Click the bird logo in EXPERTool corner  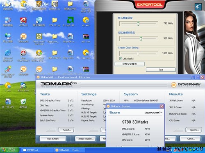[198, 7]
